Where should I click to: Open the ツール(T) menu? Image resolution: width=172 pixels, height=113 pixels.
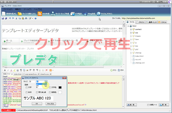(28, 9)
